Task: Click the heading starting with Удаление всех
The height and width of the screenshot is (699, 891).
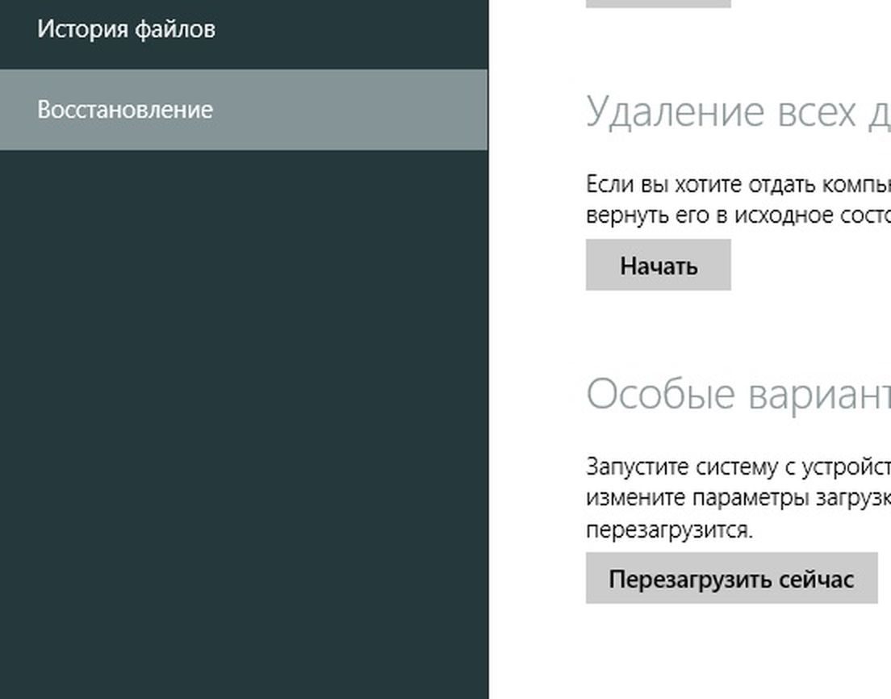Action: [738, 111]
